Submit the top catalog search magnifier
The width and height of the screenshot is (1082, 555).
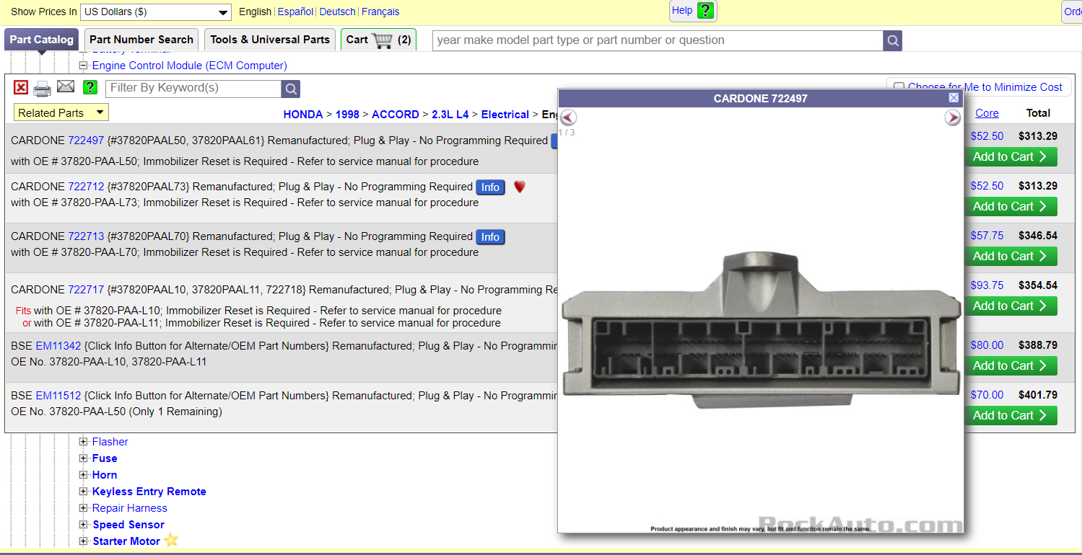point(893,40)
